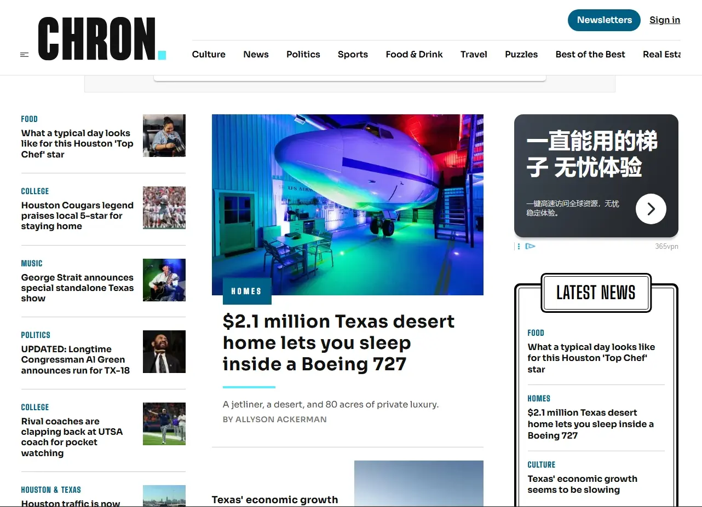Open Latest News economic growth story
Screen dimensions: 702x507
click(582, 484)
